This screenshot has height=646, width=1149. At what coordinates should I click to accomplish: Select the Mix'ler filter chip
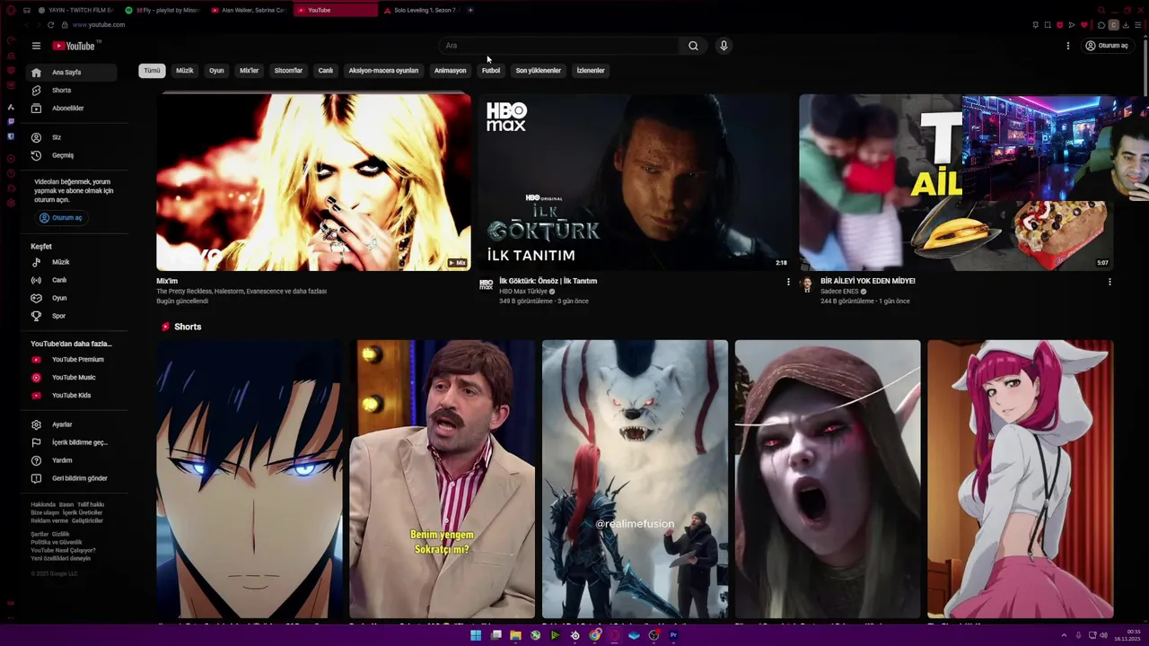coord(249,71)
